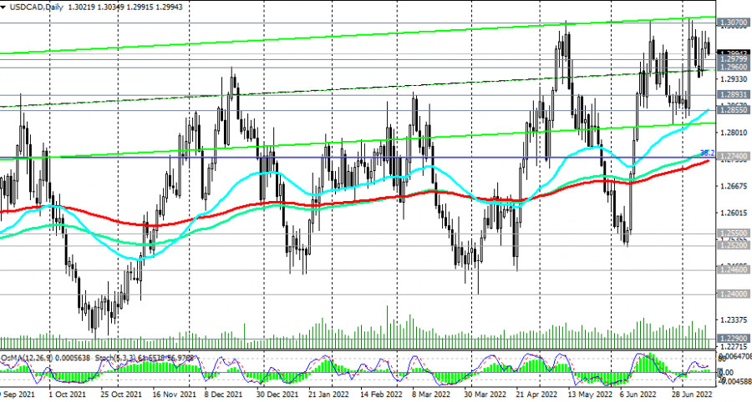The image size is (752, 402).
Task: Click the 1.25200 price level label
Action: tap(734, 245)
